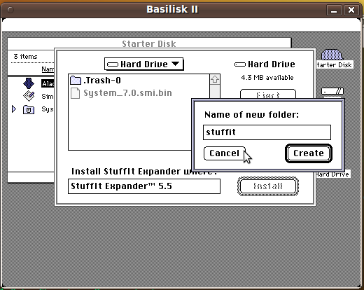Click the Starter Disk icon label

[x=335, y=64]
